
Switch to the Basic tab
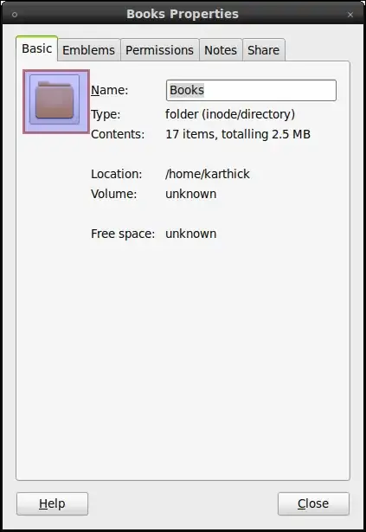36,48
